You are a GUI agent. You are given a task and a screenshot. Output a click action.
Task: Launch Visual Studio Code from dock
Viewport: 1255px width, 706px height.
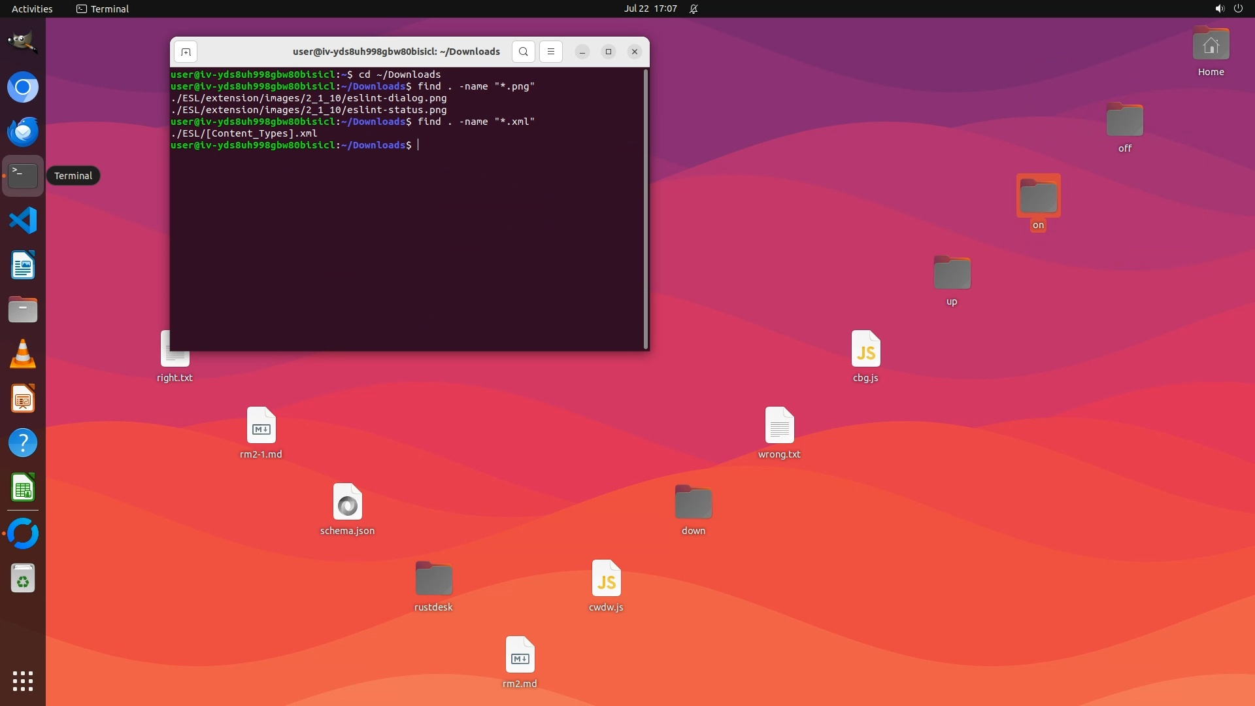23,220
